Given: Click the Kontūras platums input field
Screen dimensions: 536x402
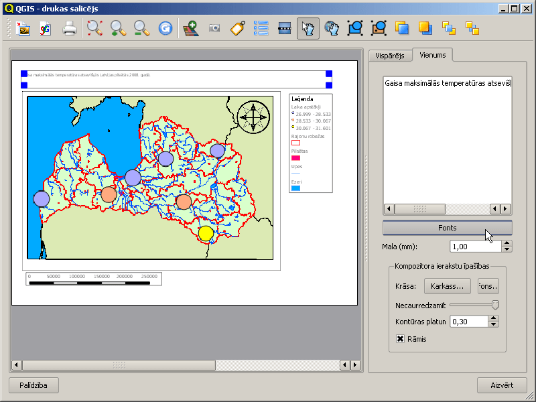Looking at the screenshot, I should point(468,322).
